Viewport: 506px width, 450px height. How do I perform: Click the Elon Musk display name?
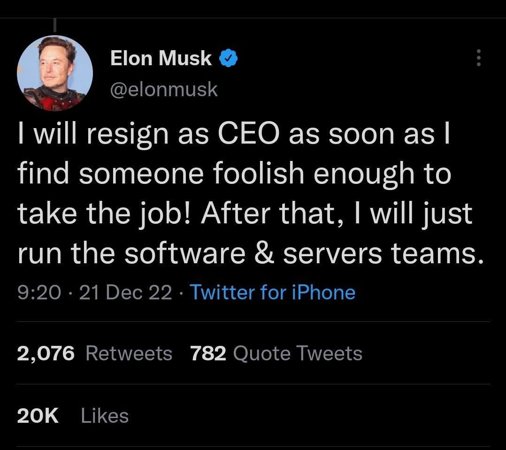click(x=161, y=58)
